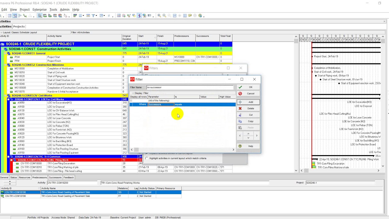Open the Bars toolbar icon
The height and width of the screenshot is (219, 389).
pos(75,16)
